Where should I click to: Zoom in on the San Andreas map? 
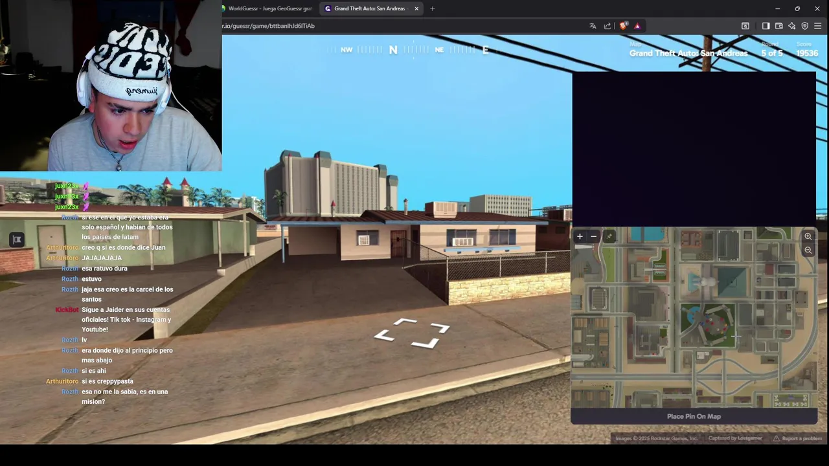tap(808, 236)
